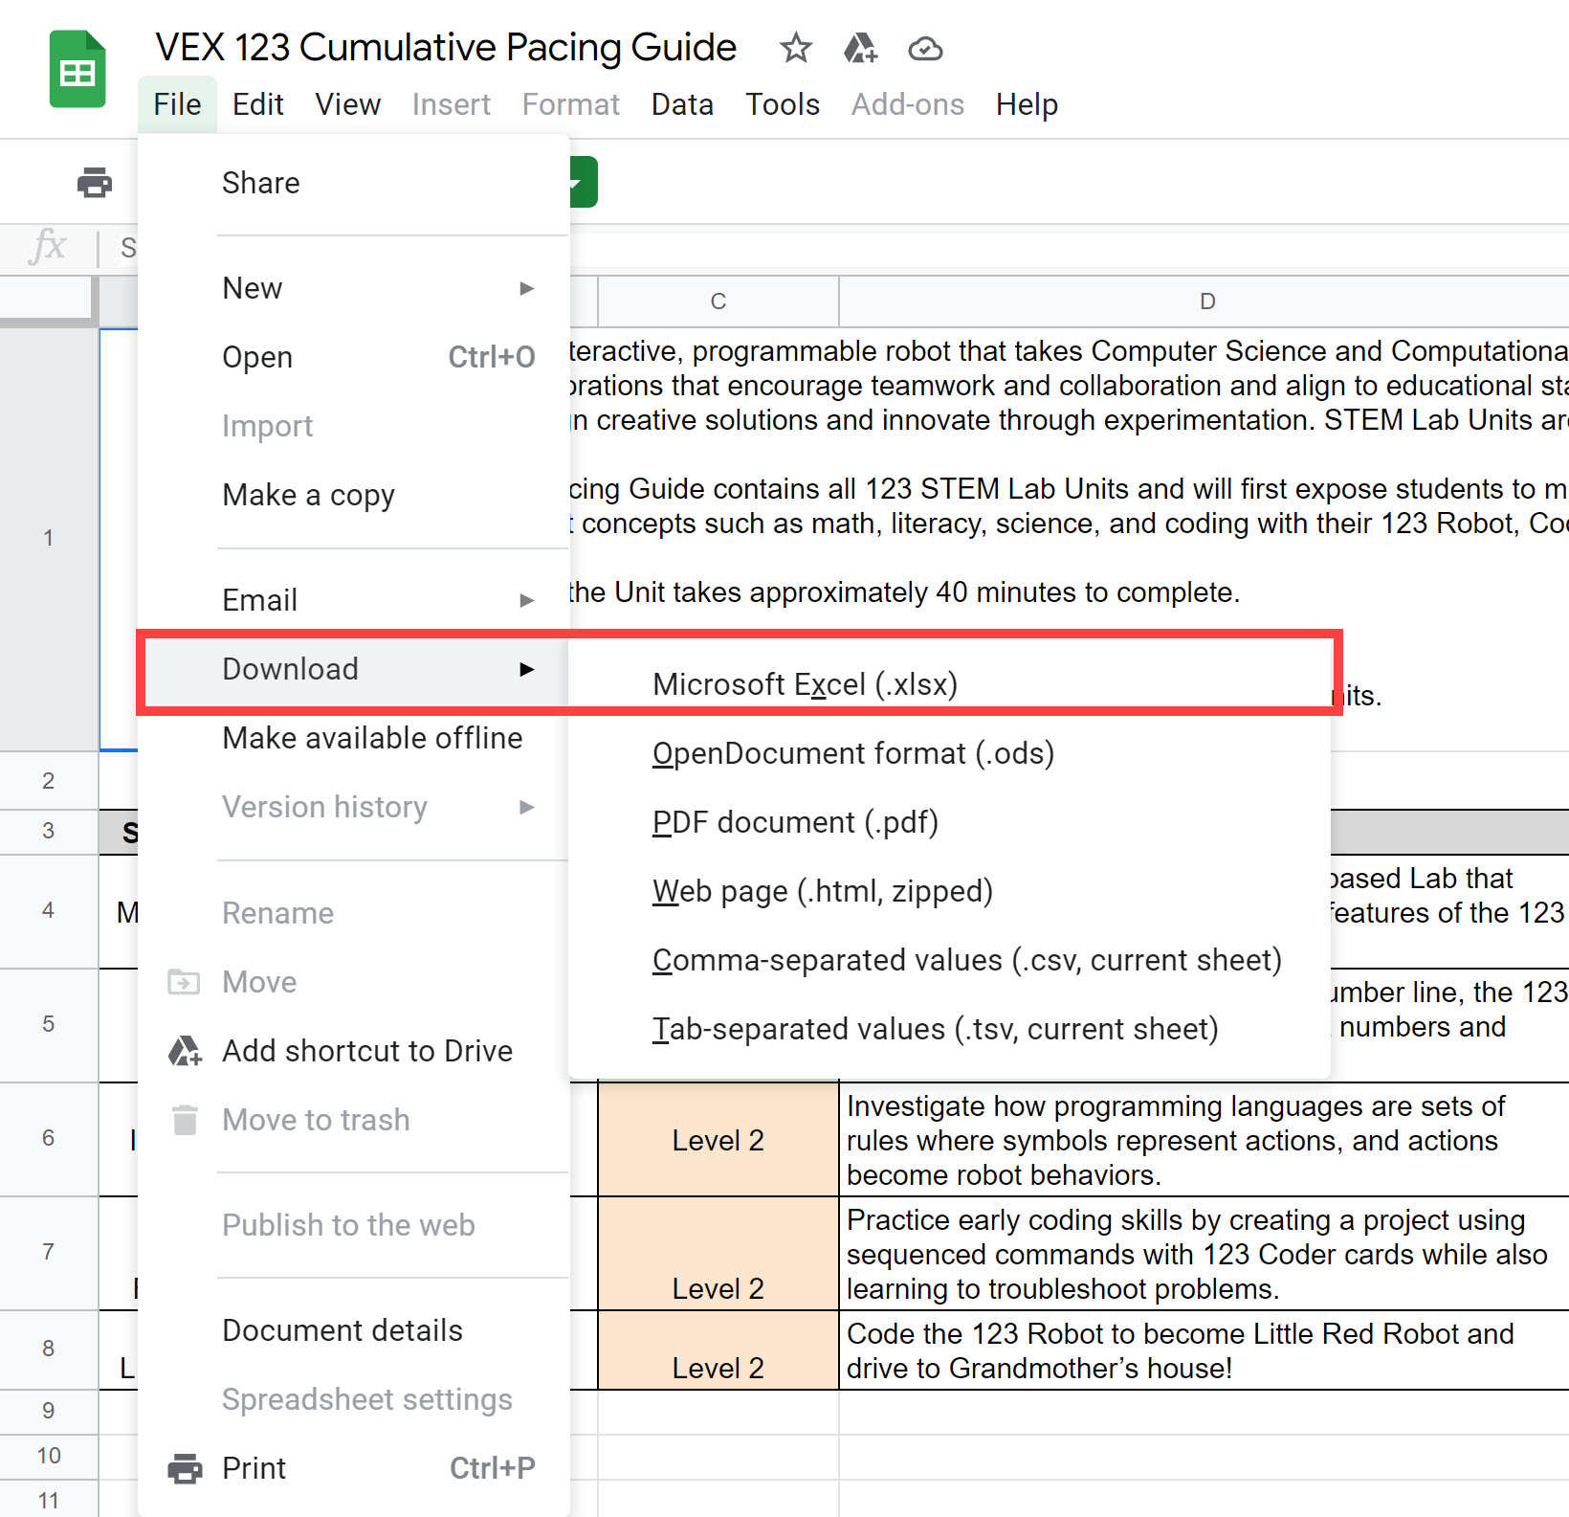Expand the Download submenu arrow
The width and height of the screenshot is (1569, 1517).
(527, 669)
